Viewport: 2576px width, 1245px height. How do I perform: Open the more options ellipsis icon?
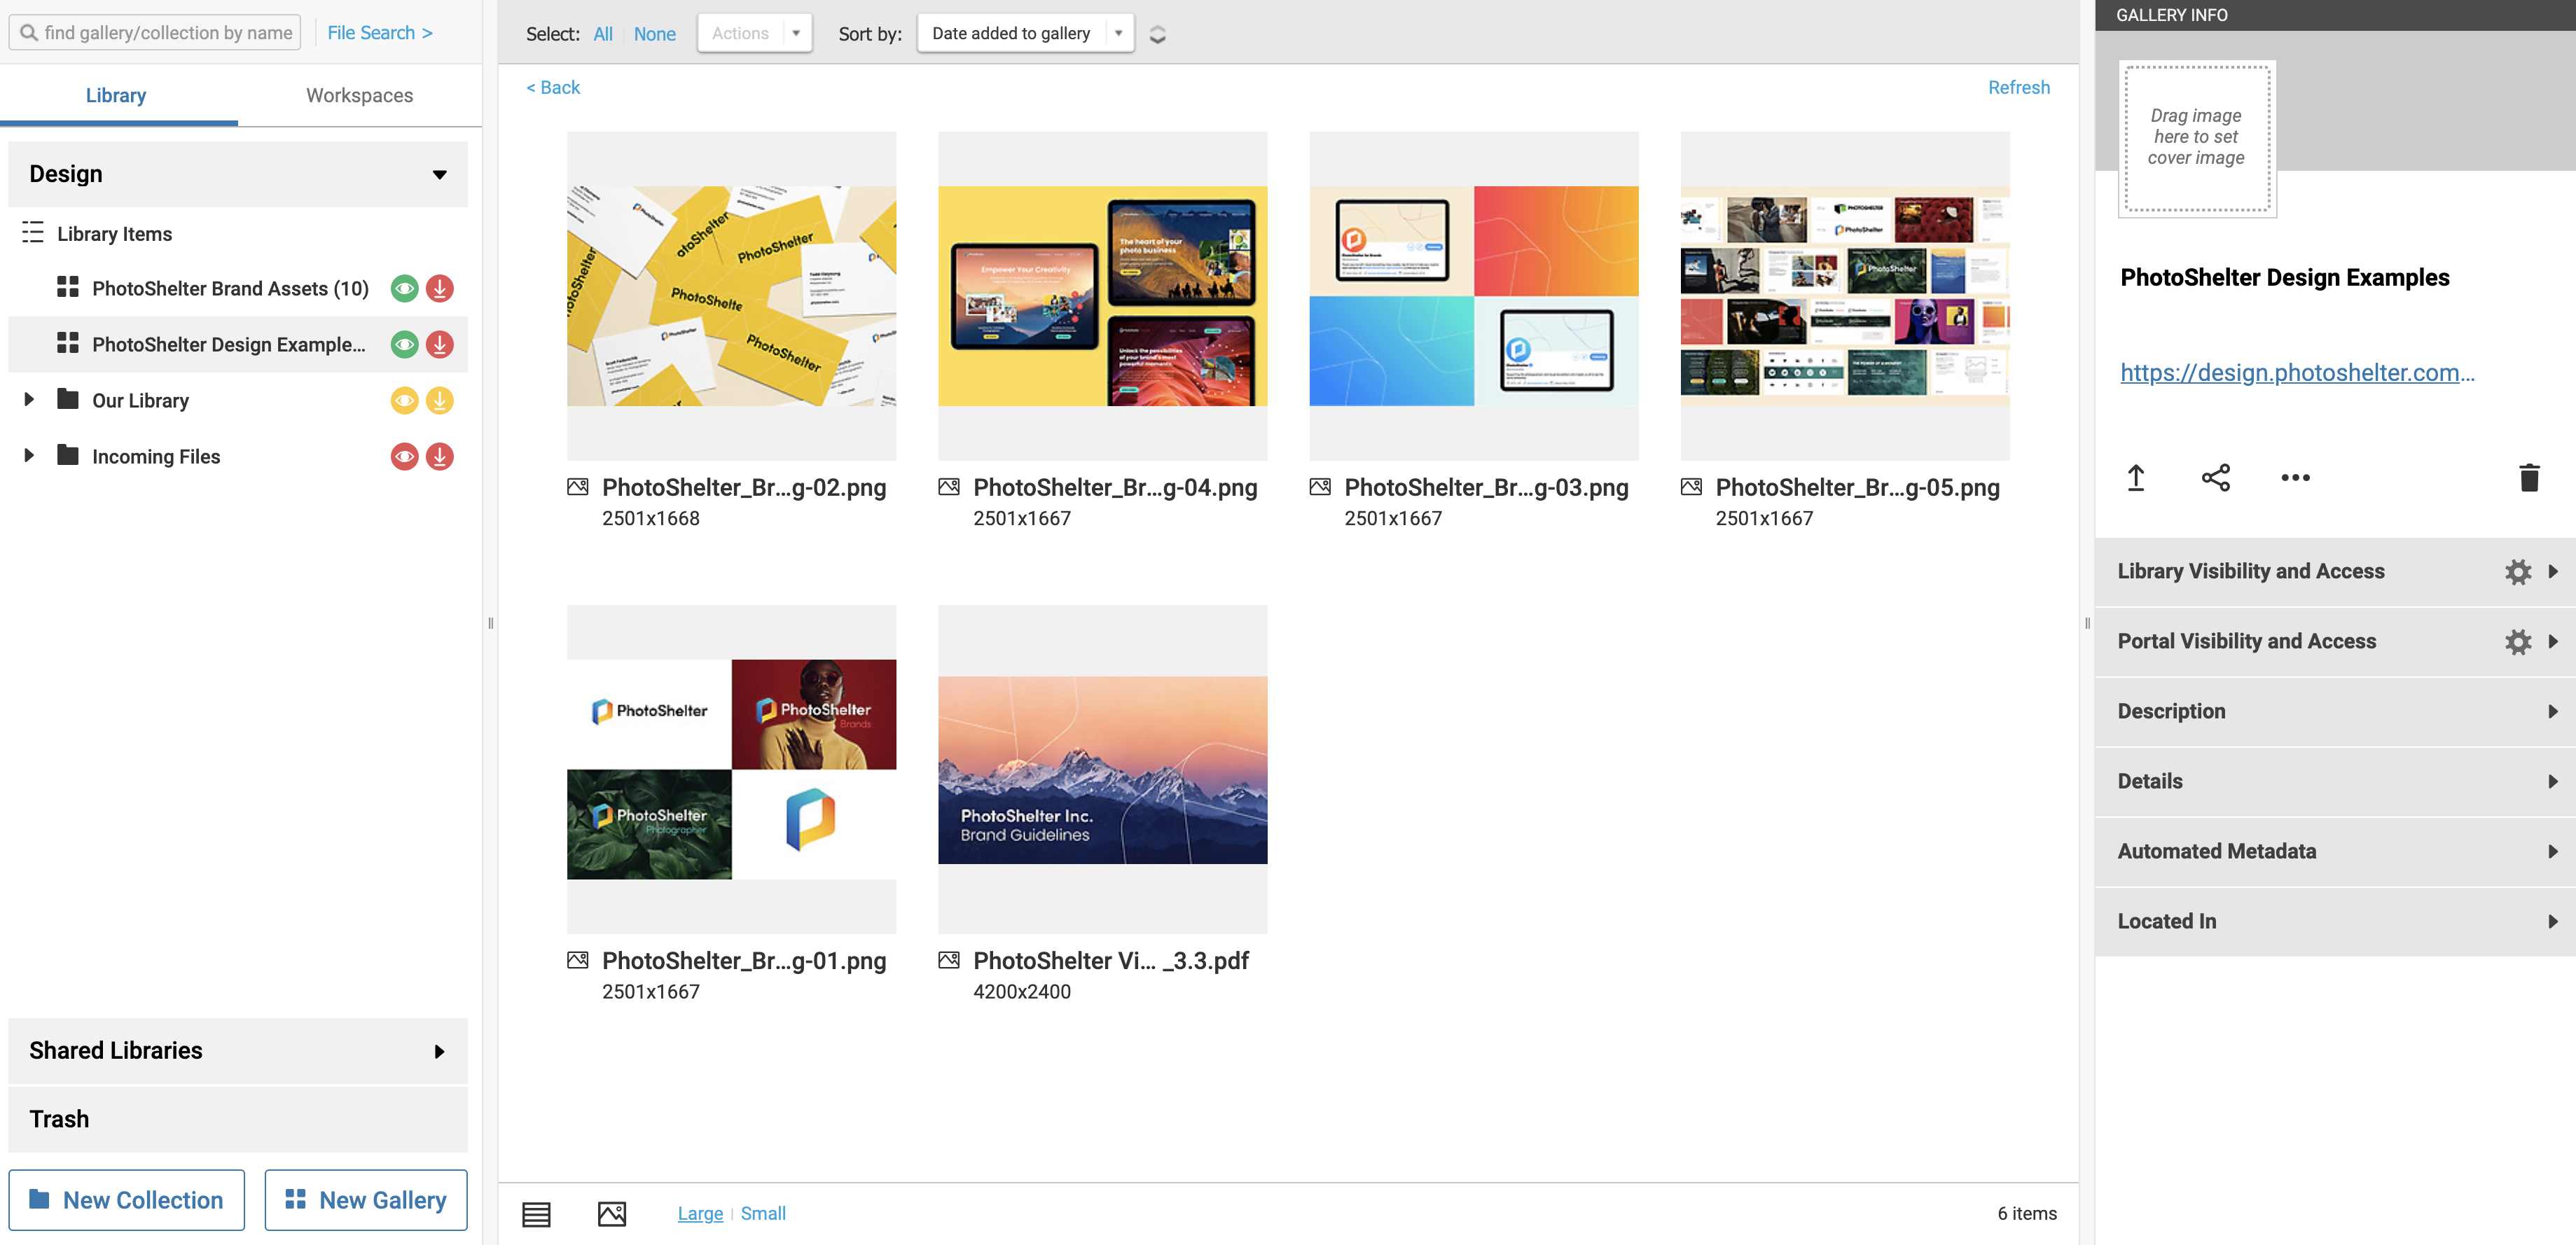coord(2295,480)
